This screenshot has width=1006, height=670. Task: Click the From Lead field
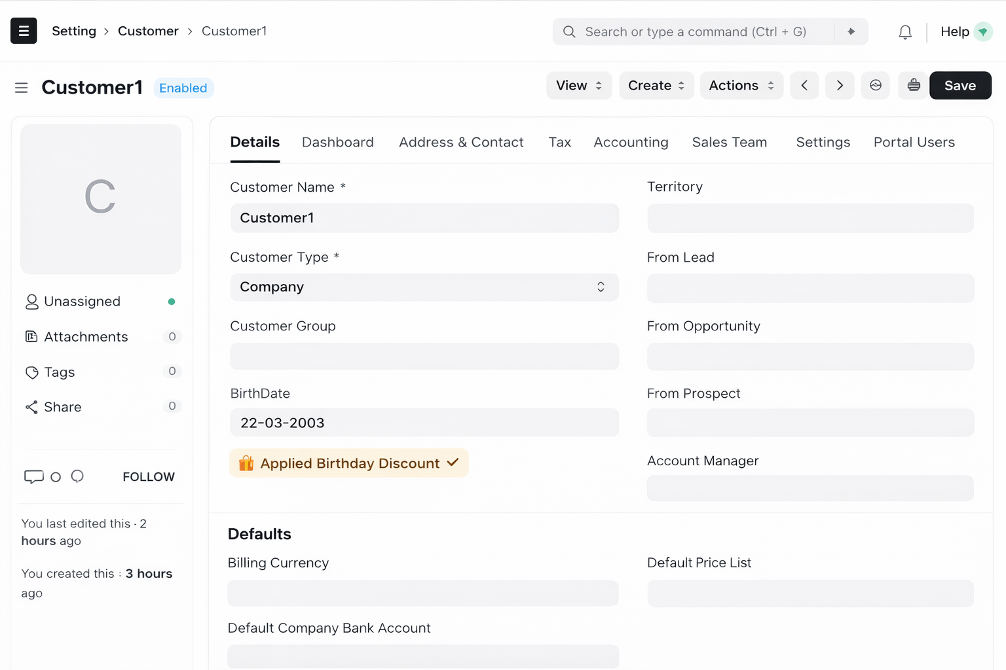810,288
